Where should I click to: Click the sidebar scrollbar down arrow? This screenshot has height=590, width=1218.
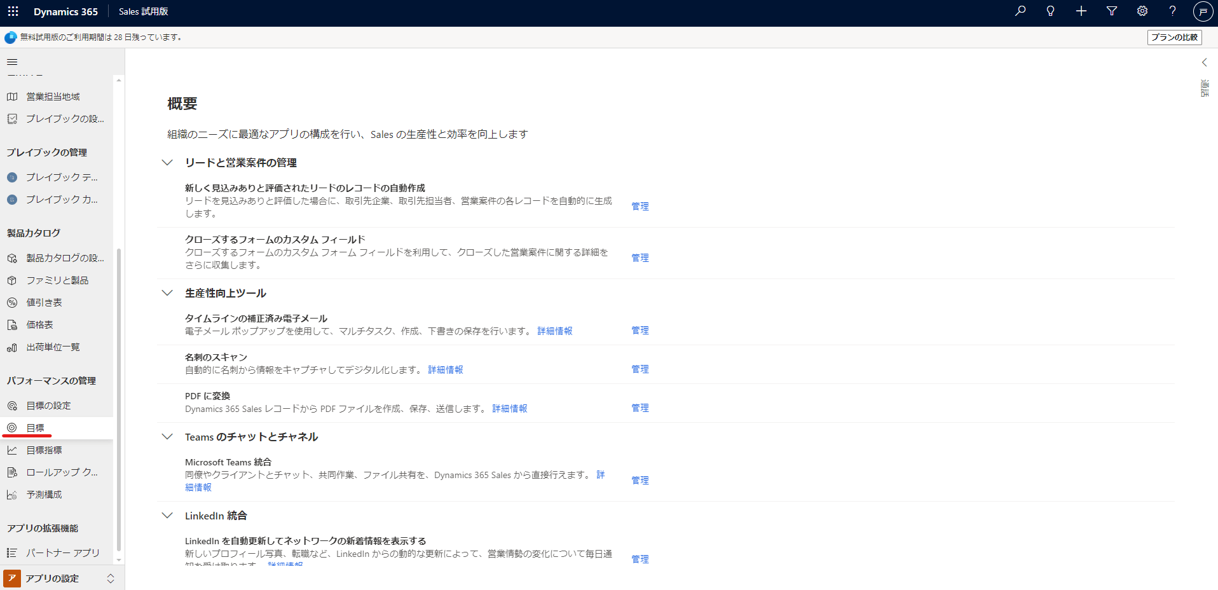(118, 560)
